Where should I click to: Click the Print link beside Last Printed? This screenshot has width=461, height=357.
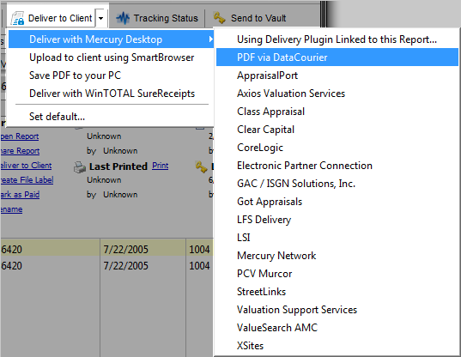point(161,166)
